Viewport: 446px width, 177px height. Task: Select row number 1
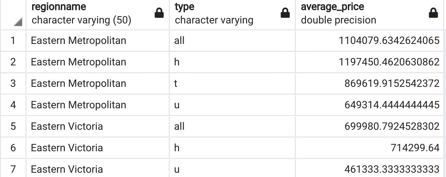(x=13, y=41)
